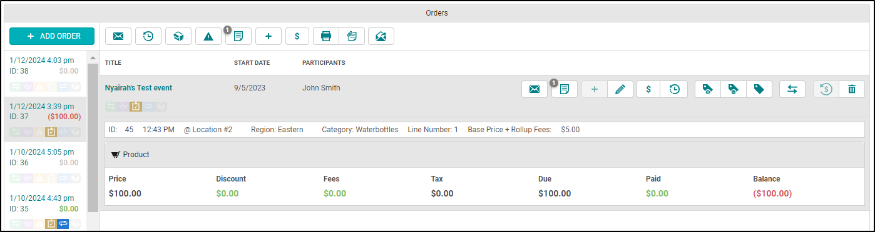Screen dimensions: 875x232
Task: Click the package box icon in top toolbar
Action: pos(178,36)
